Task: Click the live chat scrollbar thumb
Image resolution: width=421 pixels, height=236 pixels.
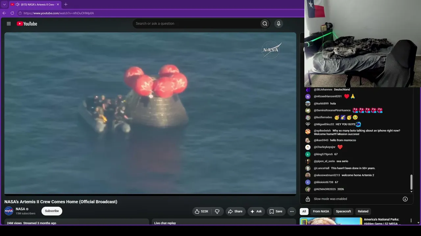Action: click(411, 182)
